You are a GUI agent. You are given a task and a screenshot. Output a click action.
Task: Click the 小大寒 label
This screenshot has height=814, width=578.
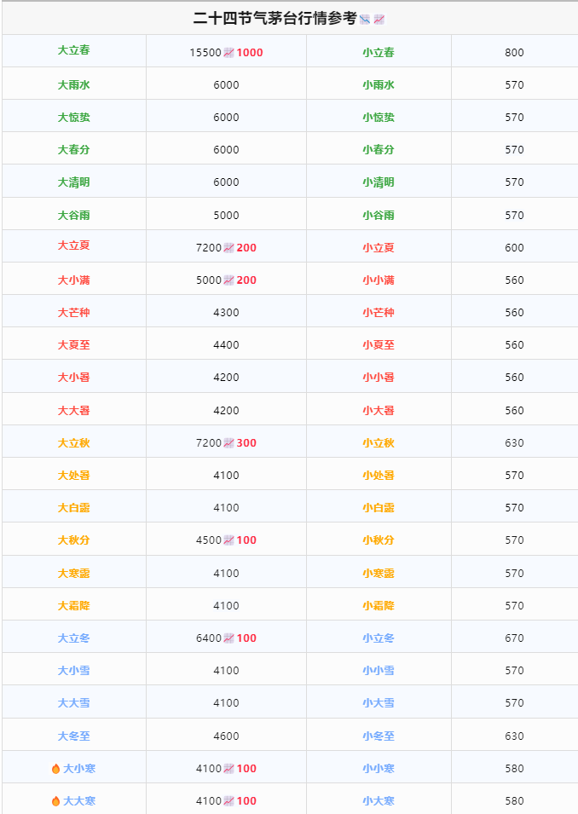coord(379,801)
